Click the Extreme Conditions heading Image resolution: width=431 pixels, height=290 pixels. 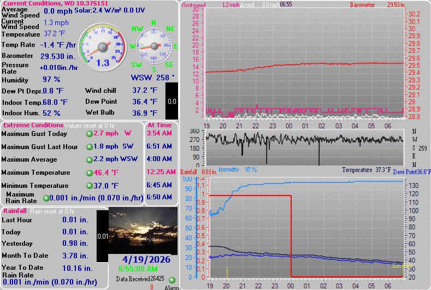pyautogui.click(x=33, y=125)
